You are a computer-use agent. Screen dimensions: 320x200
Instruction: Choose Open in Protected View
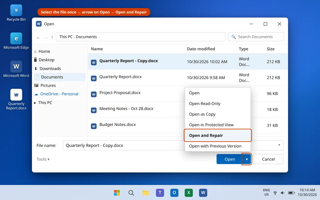[x=218, y=125]
